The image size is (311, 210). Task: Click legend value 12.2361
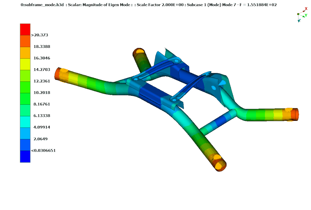[42, 81]
